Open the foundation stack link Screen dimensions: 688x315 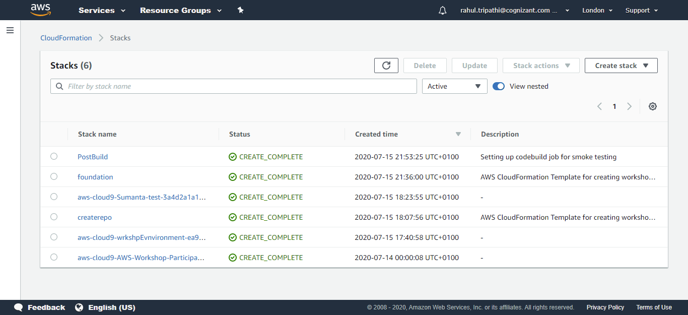coord(95,177)
